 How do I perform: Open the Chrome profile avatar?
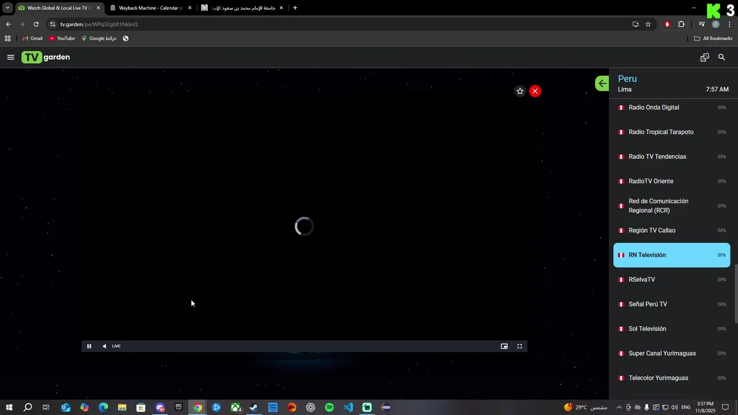716,24
